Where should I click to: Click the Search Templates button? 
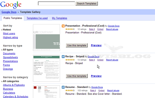pyautogui.click(x=87, y=4)
